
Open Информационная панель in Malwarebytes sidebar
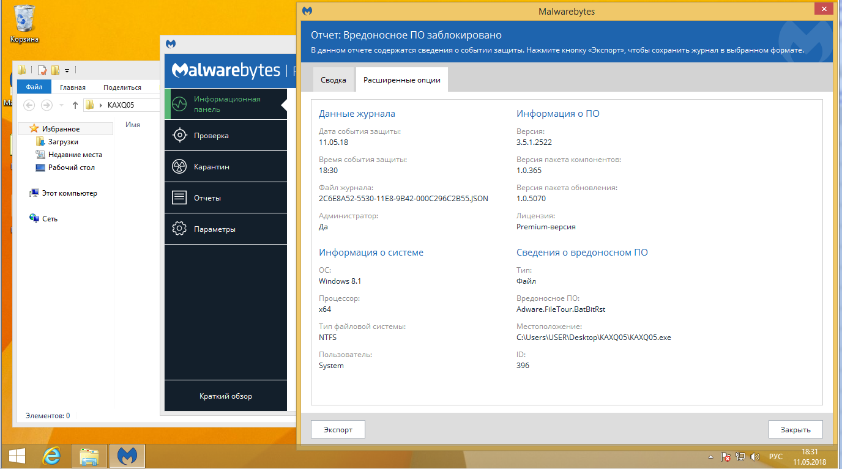[227, 104]
